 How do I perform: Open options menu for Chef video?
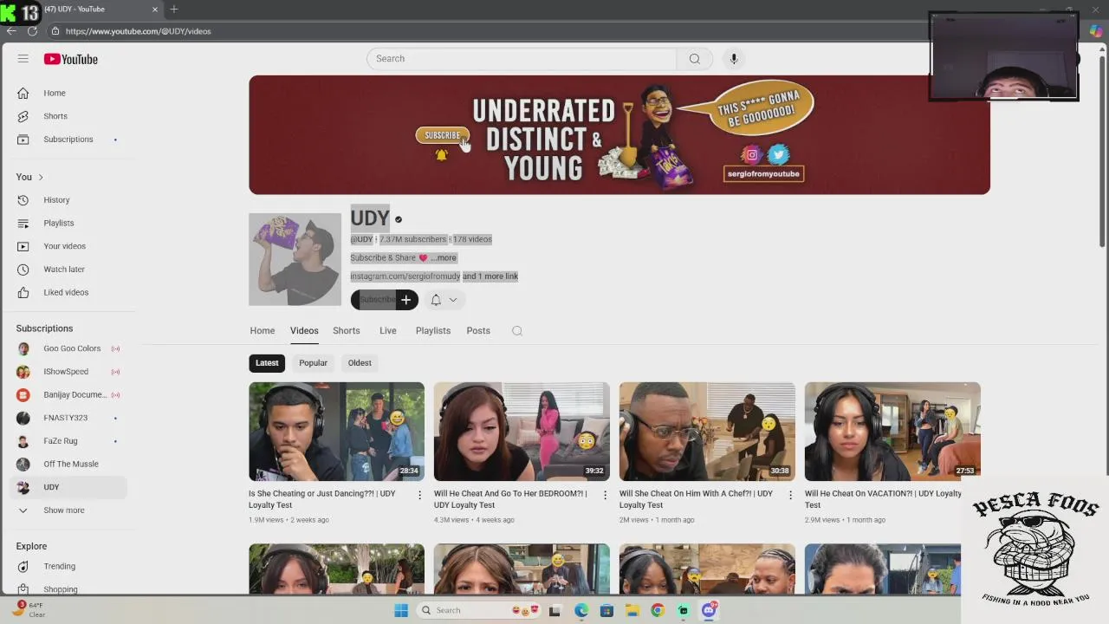click(x=790, y=495)
